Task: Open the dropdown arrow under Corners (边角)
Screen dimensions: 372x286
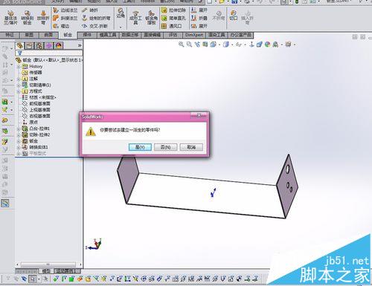Action: 121,27
